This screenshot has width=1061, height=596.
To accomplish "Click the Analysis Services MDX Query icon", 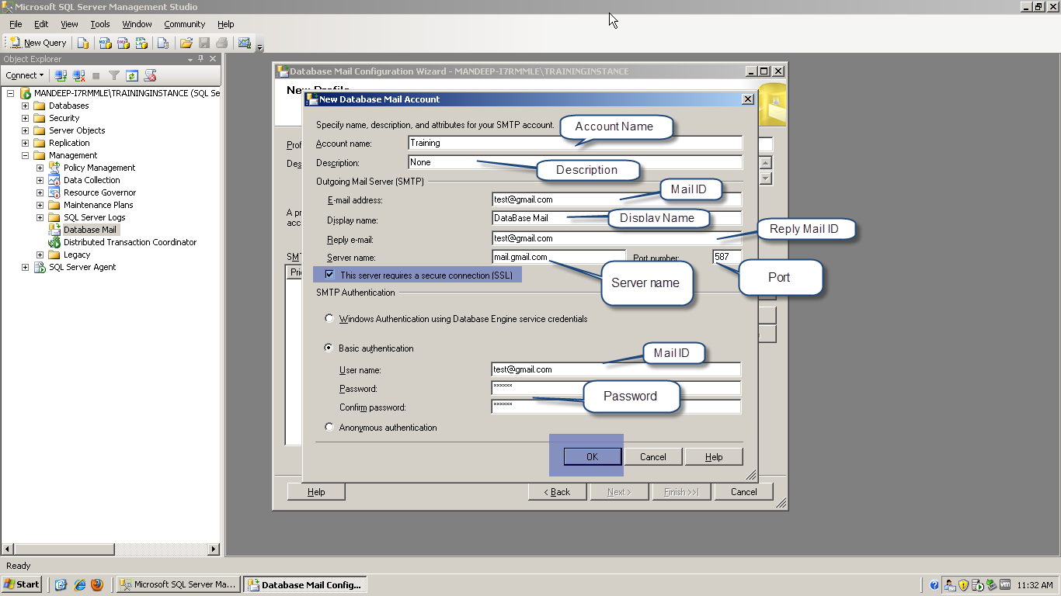I will (x=105, y=43).
